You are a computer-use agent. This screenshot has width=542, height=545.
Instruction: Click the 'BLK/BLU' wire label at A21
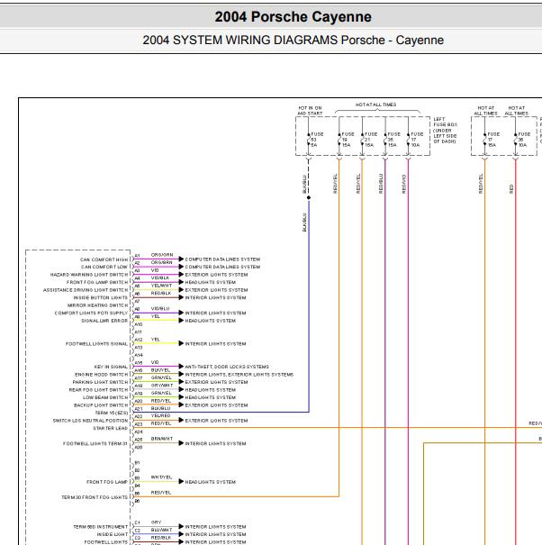160,409
